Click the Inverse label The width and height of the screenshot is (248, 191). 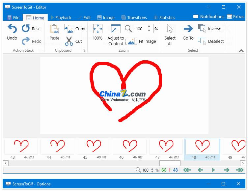click(x=214, y=29)
